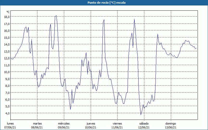Click the 'Punto de rocío [°C] escala' title
Image resolution: width=208 pixels, height=130 pixels.
click(x=107, y=3)
